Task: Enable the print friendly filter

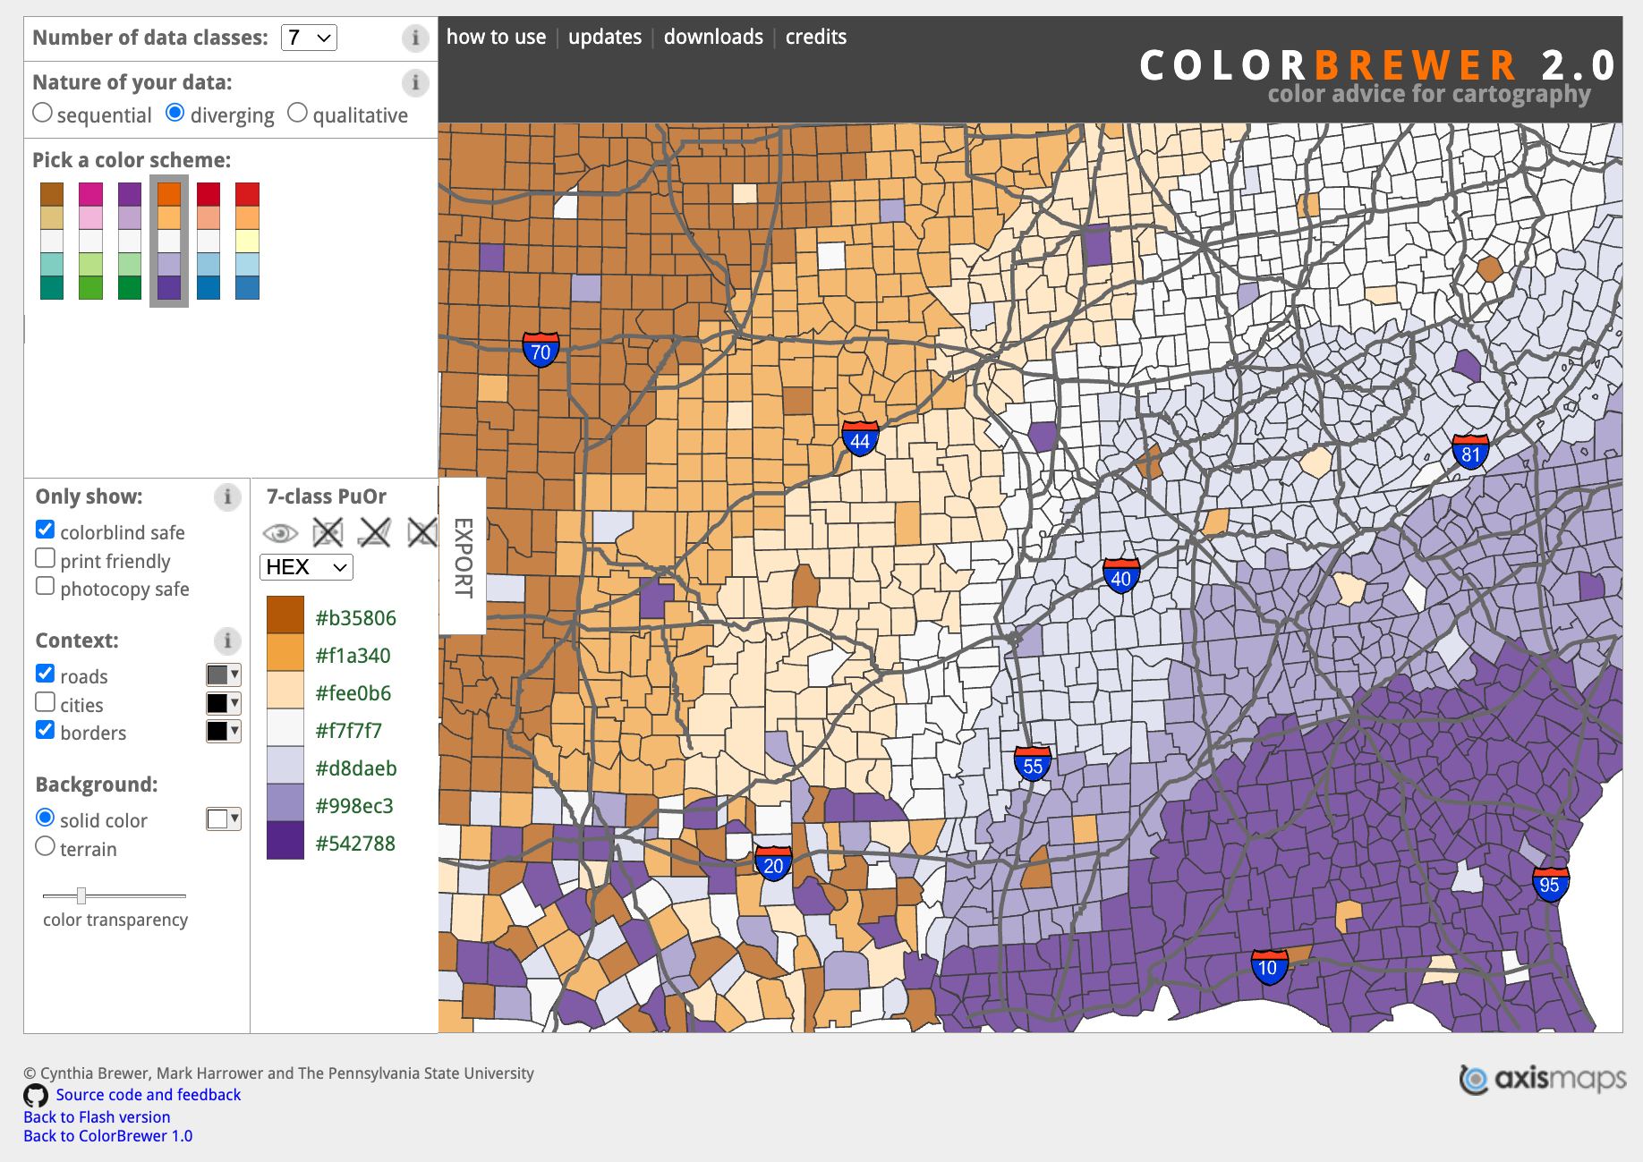Action: [45, 557]
